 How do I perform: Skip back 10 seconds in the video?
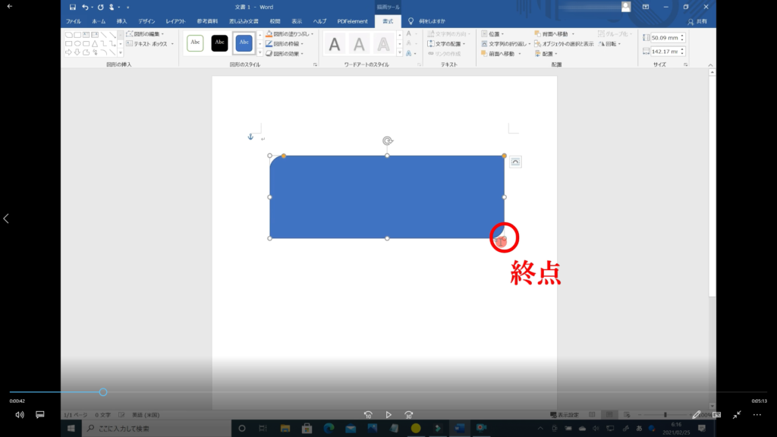tap(368, 415)
